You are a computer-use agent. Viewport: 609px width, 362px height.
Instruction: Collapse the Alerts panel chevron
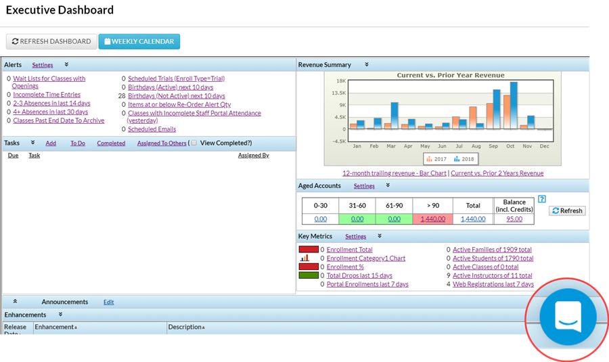[x=66, y=64]
